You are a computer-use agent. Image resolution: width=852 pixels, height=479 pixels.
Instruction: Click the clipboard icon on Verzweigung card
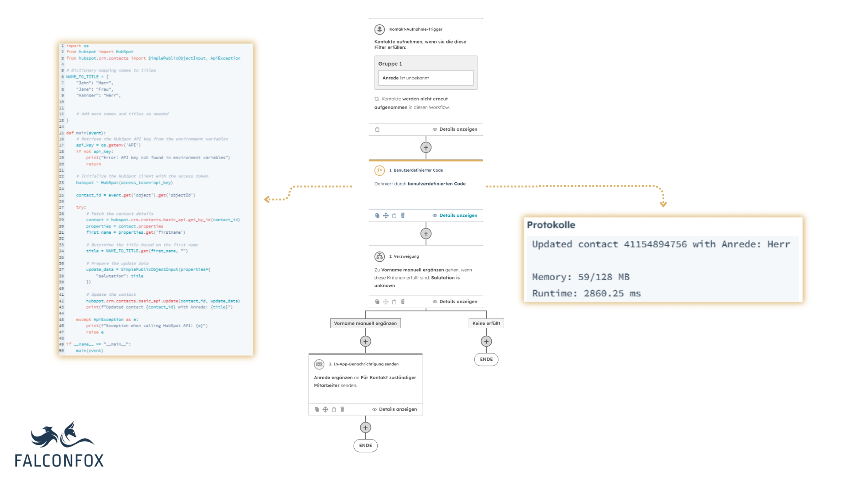394,302
